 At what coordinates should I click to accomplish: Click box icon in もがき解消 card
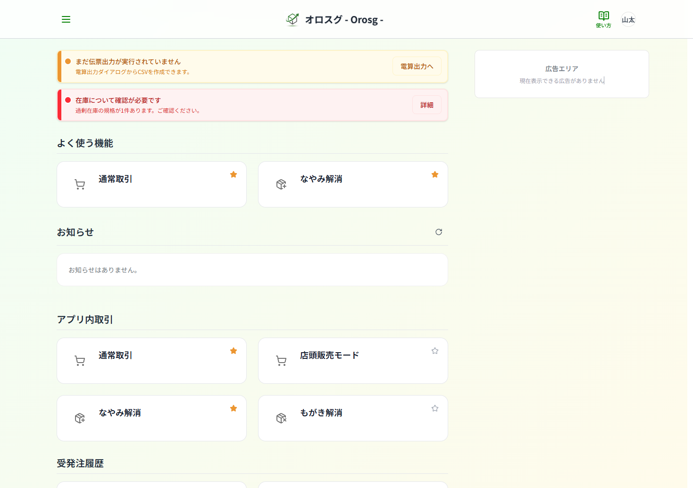point(281,418)
